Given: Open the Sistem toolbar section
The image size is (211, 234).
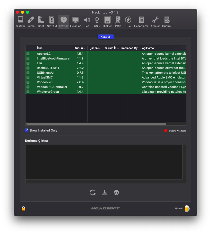Looking at the screenshot, I should [x=20, y=22].
